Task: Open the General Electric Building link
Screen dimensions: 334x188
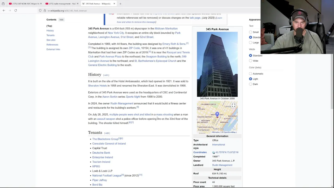Action: [x=102, y=65]
